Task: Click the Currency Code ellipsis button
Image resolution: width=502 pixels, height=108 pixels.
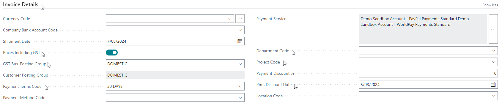Action: point(240,19)
